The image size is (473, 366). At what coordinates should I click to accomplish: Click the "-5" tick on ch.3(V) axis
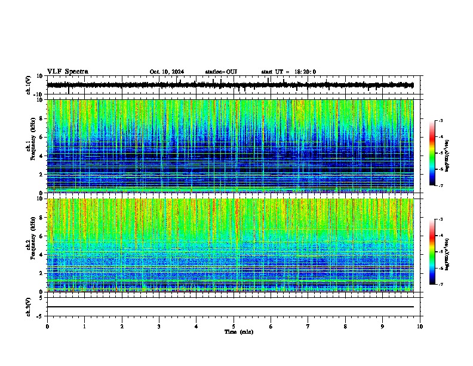click(x=40, y=316)
